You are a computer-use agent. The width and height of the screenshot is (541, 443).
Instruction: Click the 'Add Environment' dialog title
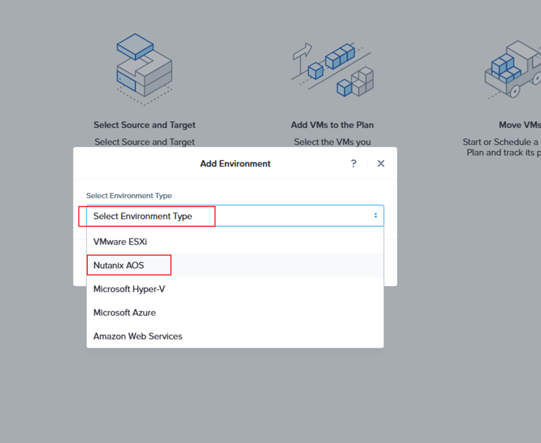tap(235, 164)
